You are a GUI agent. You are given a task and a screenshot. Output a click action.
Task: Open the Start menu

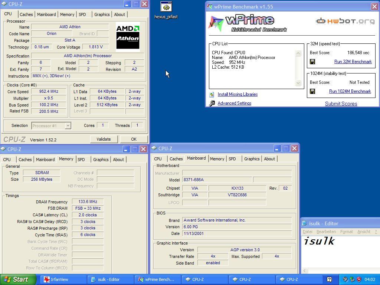pyautogui.click(x=18, y=279)
